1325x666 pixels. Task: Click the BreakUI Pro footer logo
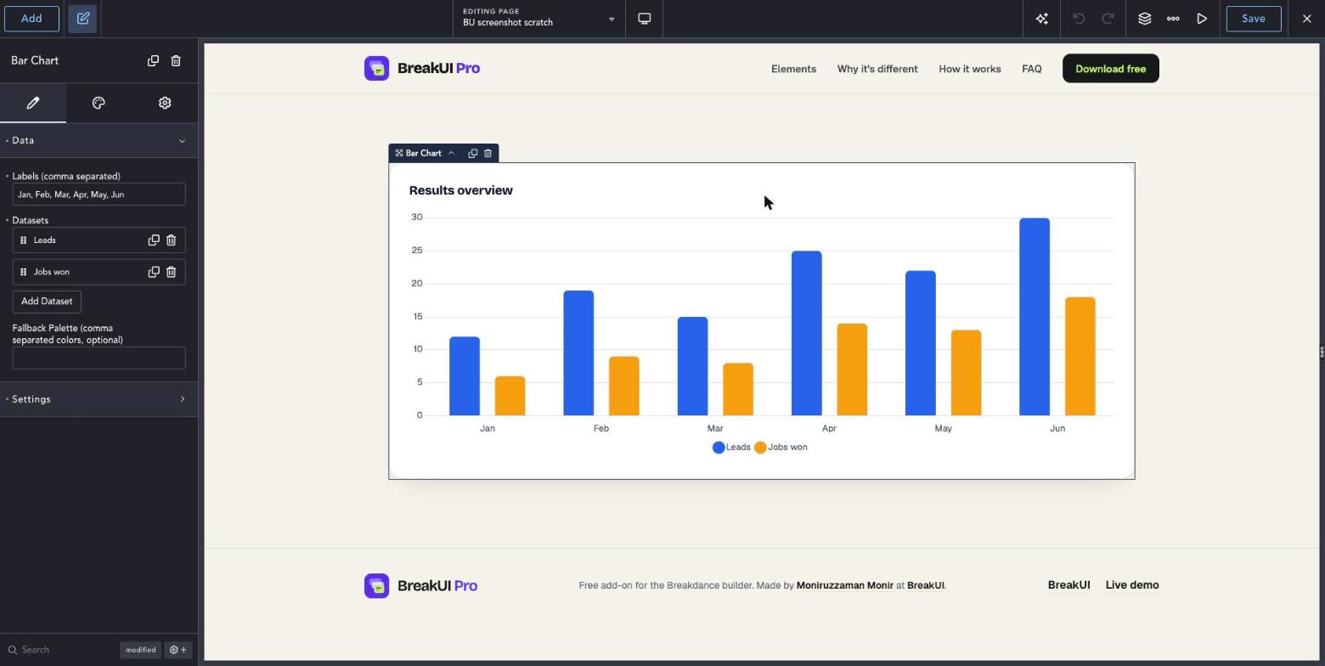(x=421, y=586)
